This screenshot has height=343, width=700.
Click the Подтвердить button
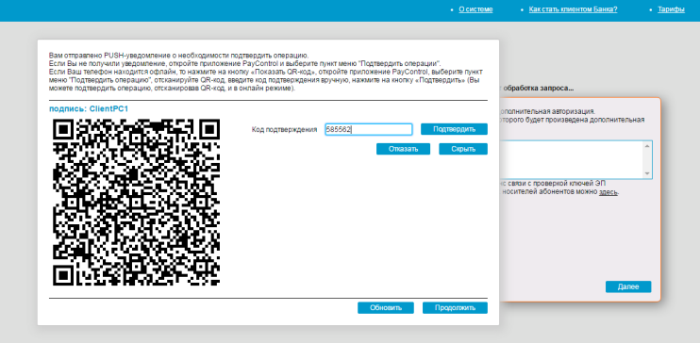[454, 129]
